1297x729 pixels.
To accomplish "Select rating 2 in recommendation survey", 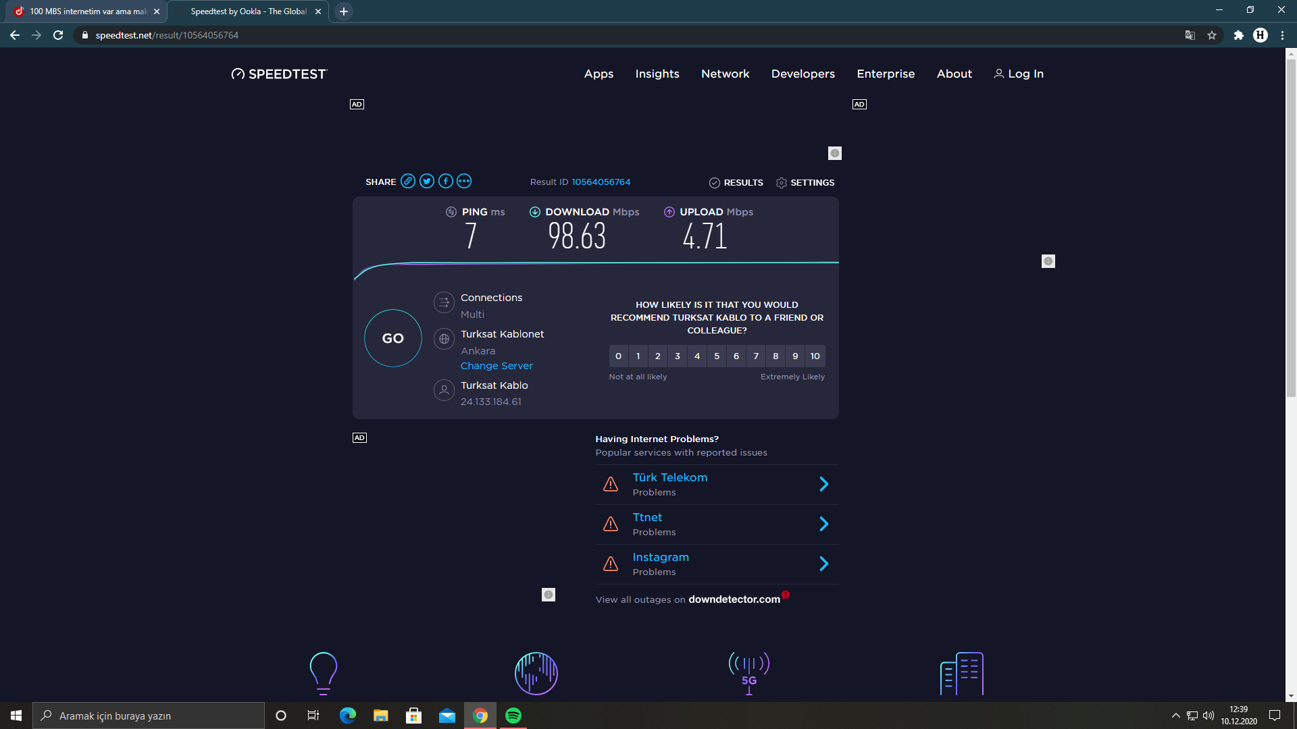I will pos(657,356).
